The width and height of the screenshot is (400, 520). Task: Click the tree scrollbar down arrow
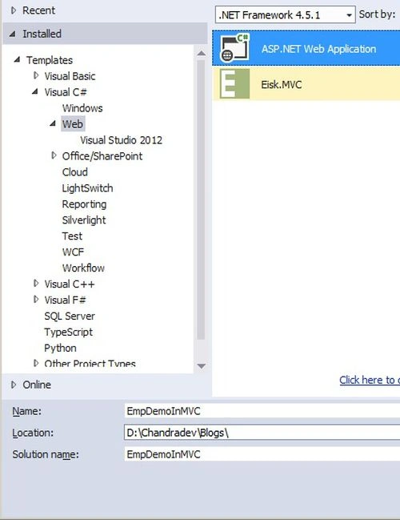click(x=201, y=366)
